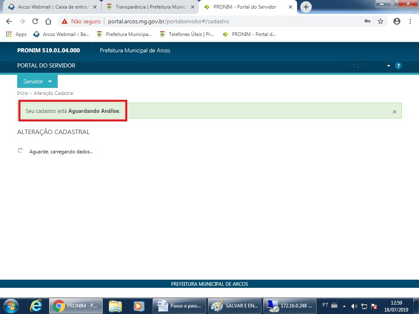Open a new browser tab
Screen dimensions: 419x314
306,7
